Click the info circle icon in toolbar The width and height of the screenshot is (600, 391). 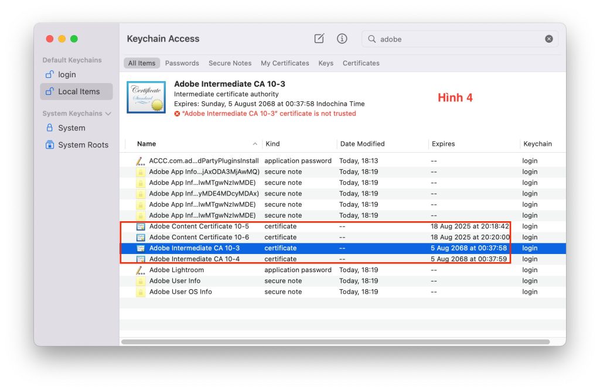pos(342,39)
